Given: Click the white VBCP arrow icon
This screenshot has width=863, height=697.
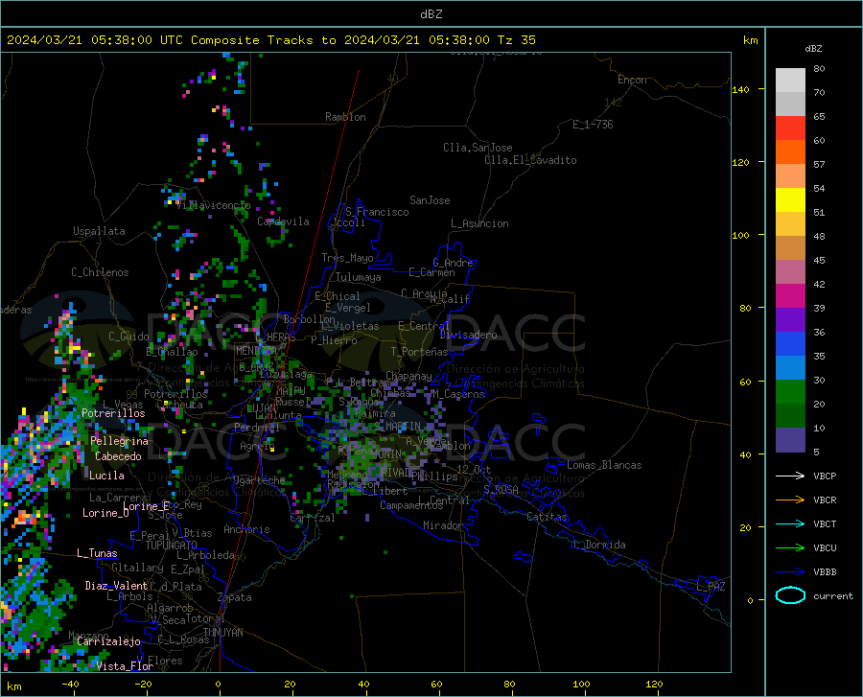Looking at the screenshot, I should point(790,476).
